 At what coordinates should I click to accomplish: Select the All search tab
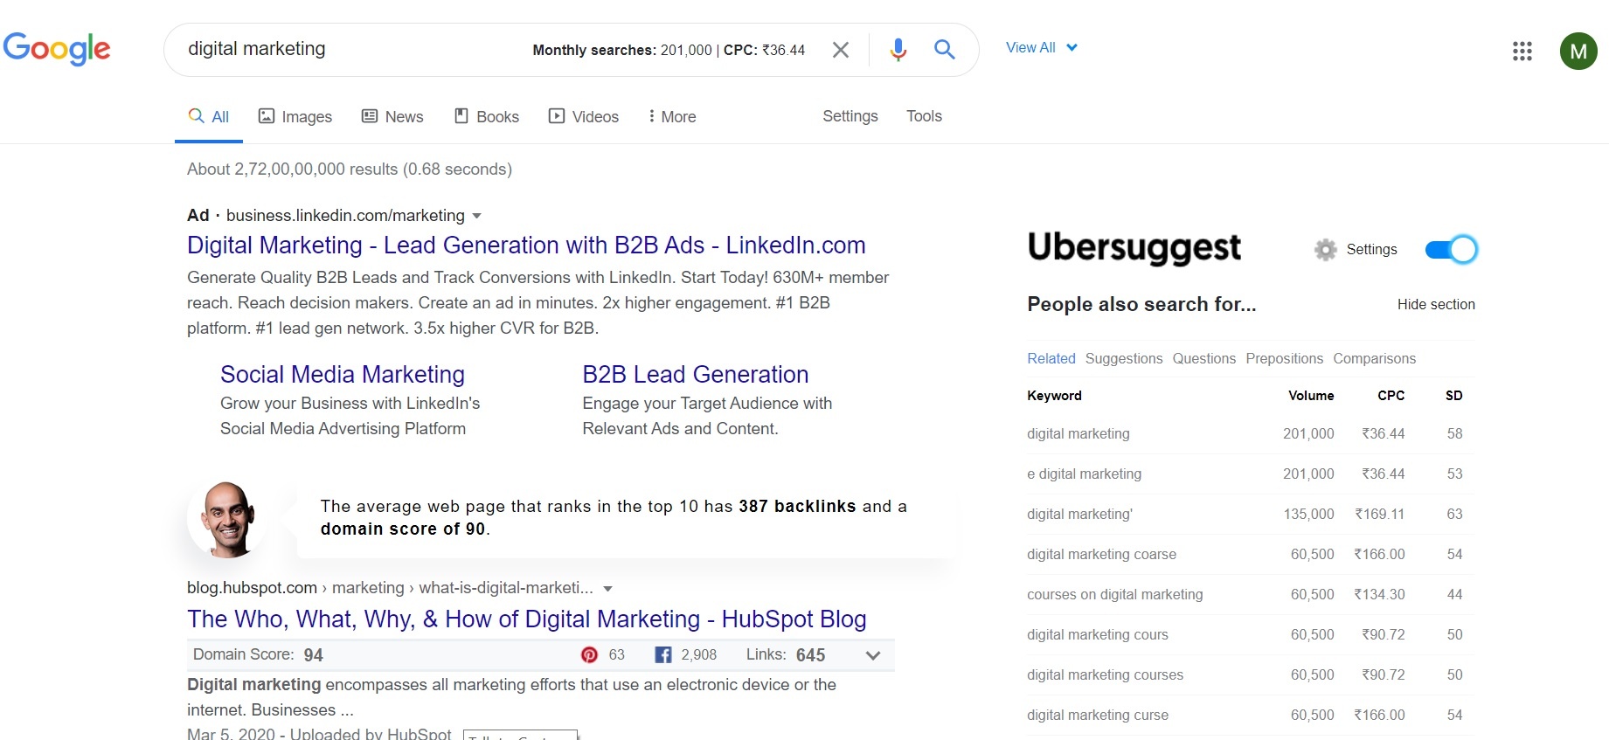pos(209,116)
